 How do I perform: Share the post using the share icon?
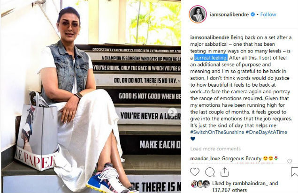tap(224, 172)
